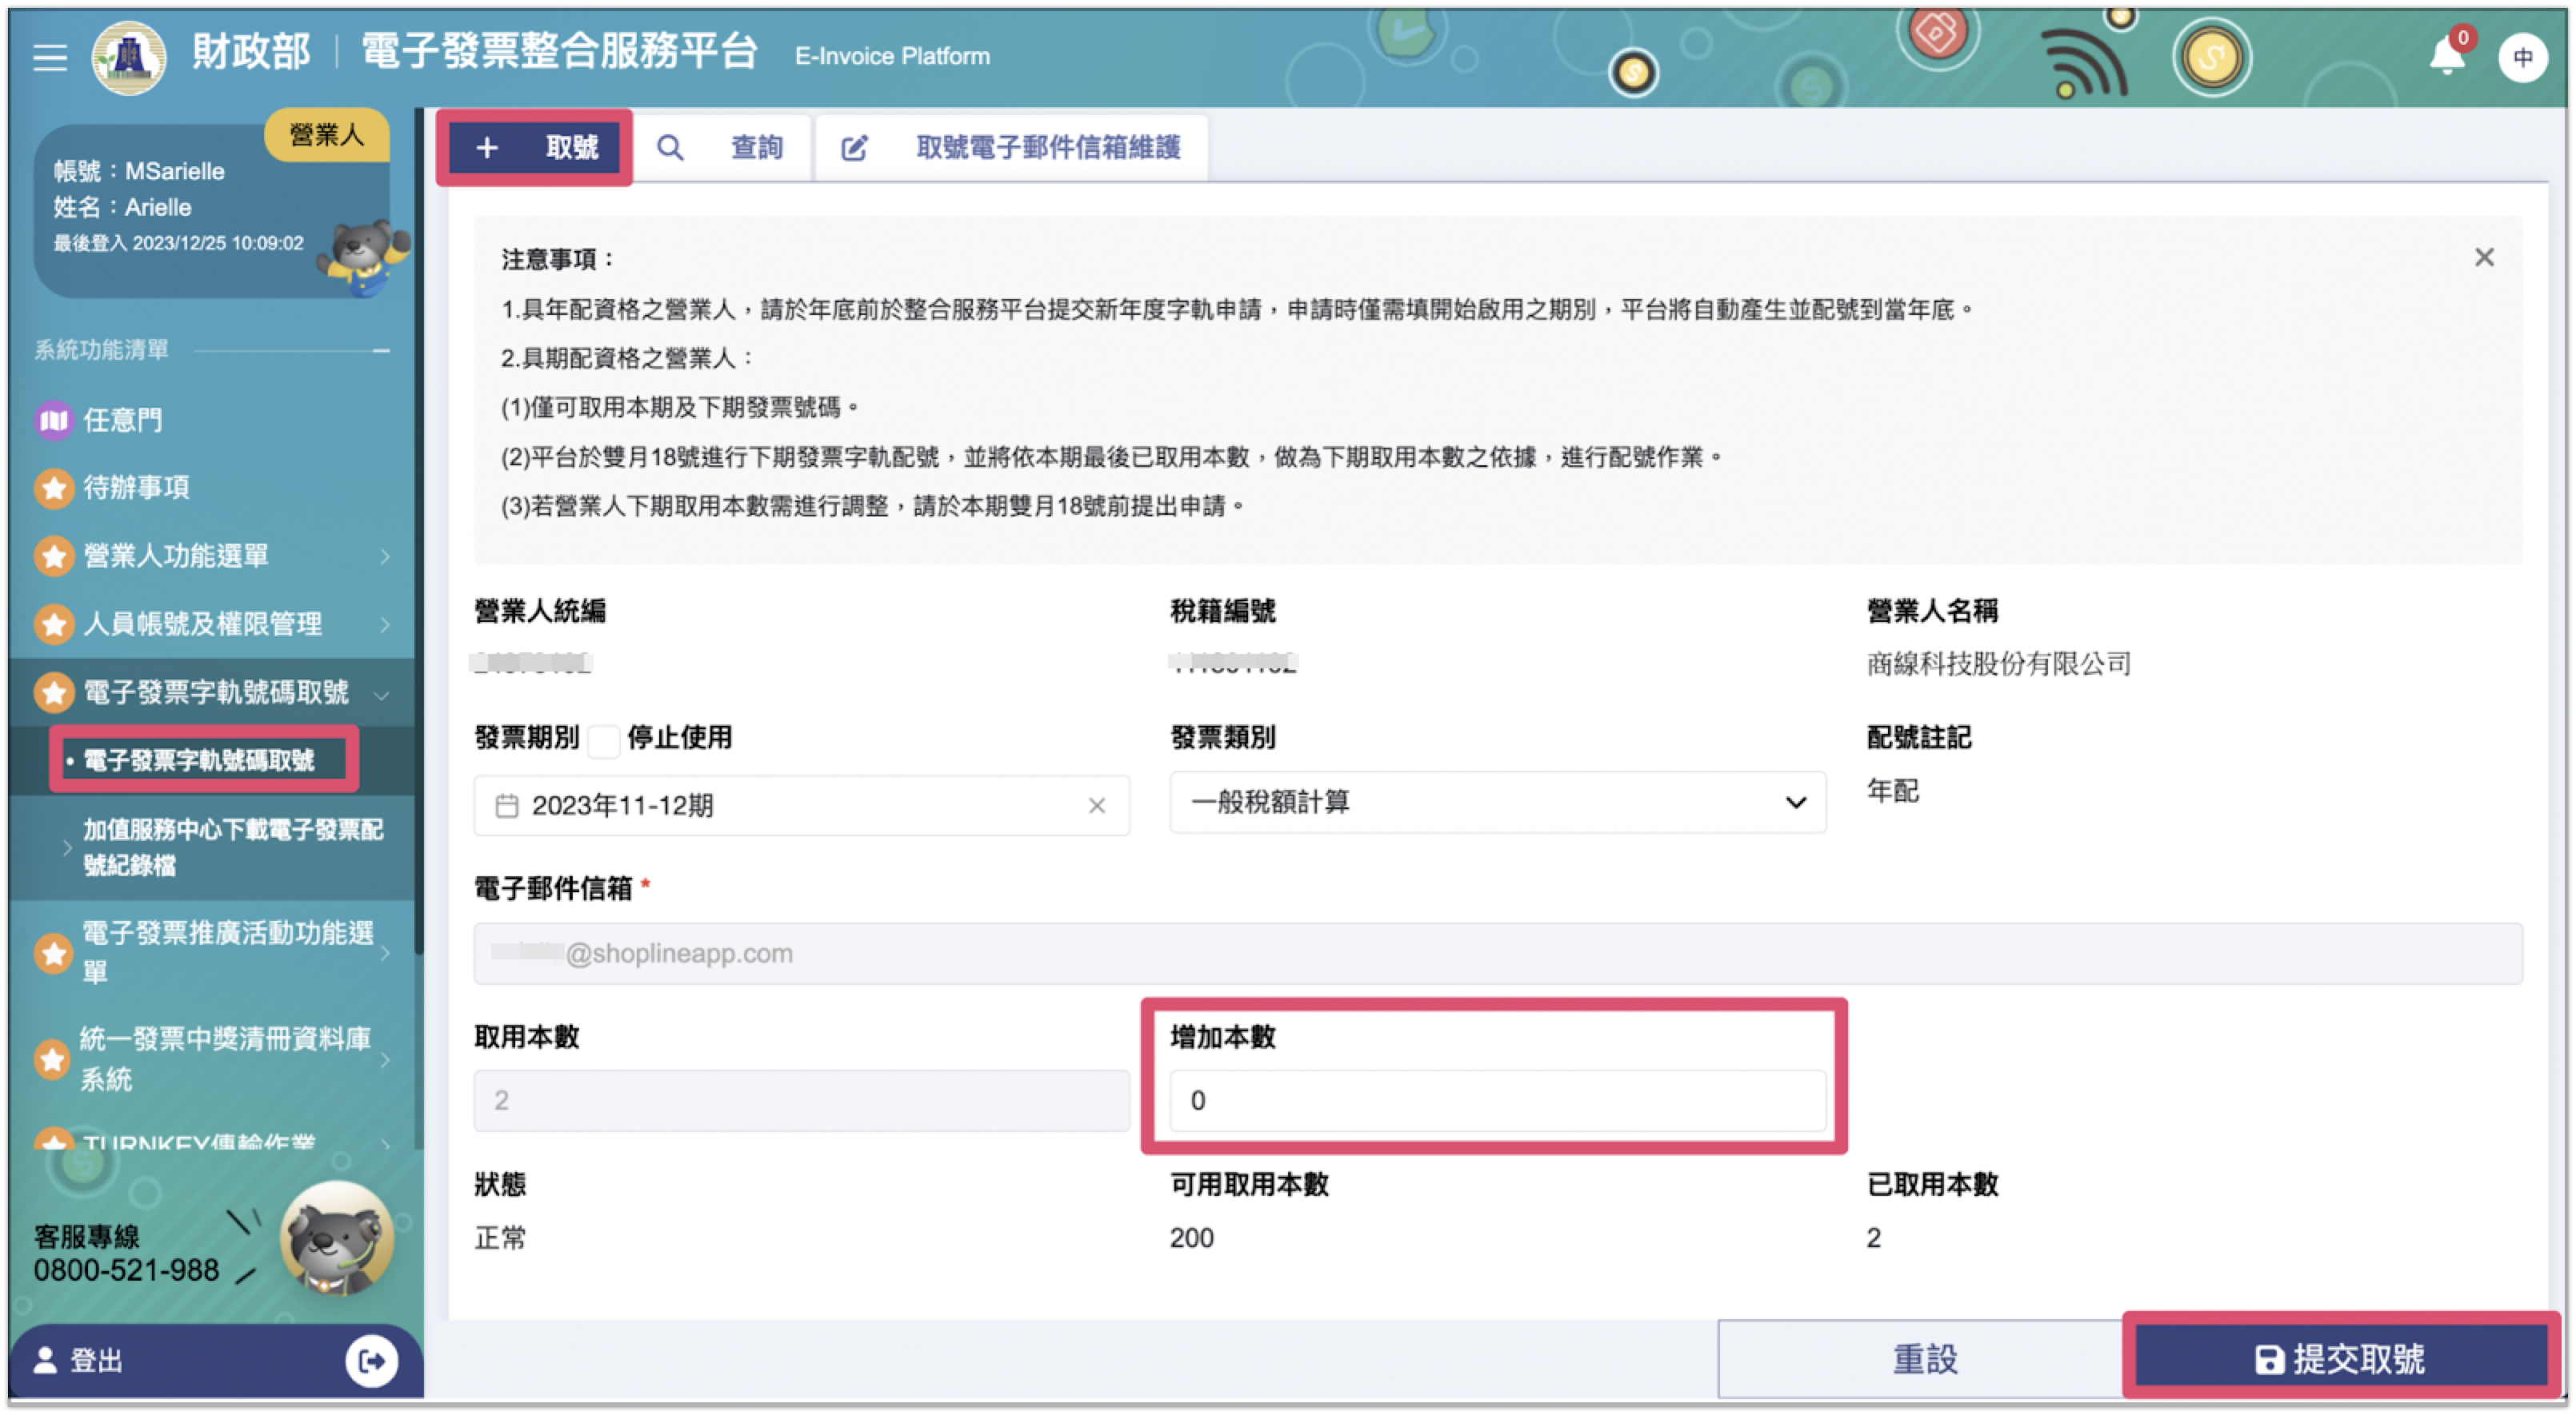Open the hamburger menu icon
The image size is (2576, 1415).
tap(50, 57)
